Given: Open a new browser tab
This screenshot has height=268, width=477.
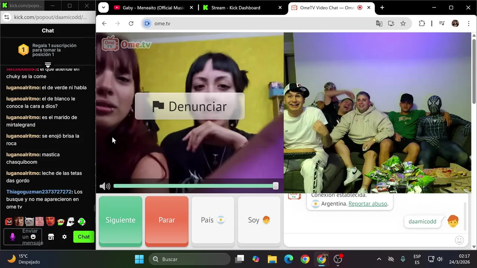Looking at the screenshot, I should click(x=382, y=7).
